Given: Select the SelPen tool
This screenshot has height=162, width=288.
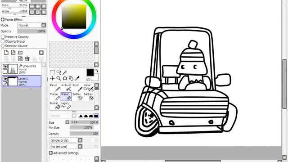Looking at the screenshot, I should (x=77, y=96).
